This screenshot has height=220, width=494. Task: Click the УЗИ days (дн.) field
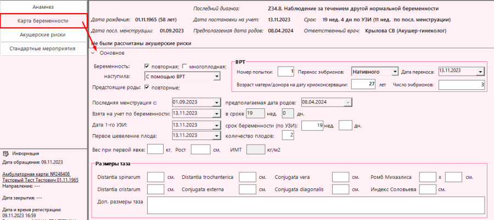[346, 126]
